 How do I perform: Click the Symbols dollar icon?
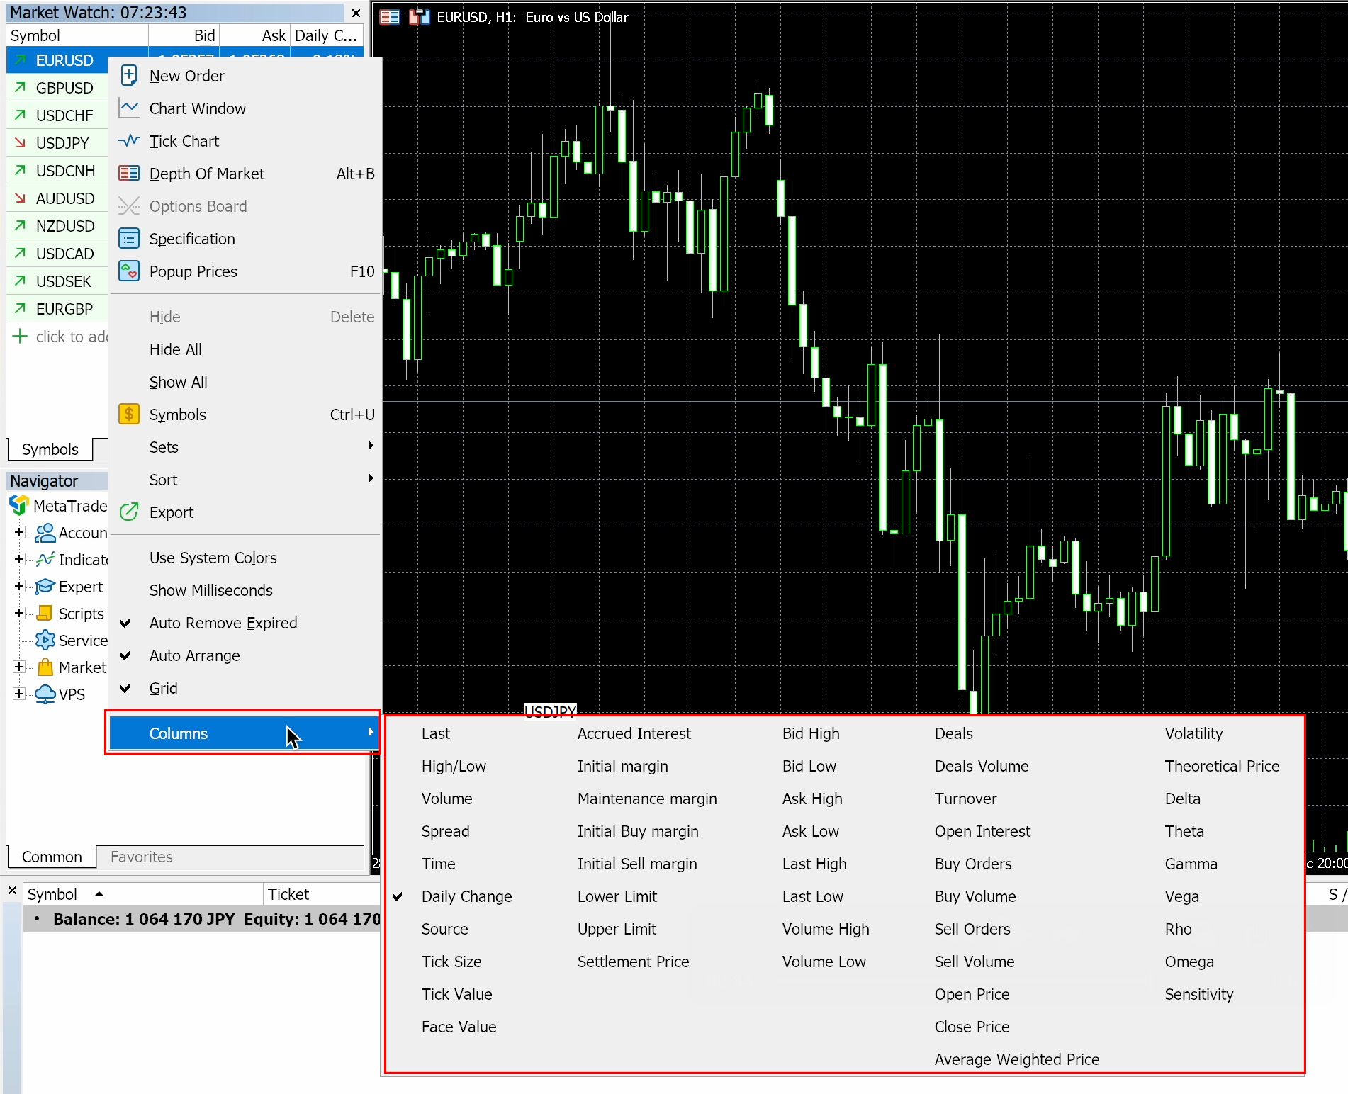(x=129, y=415)
